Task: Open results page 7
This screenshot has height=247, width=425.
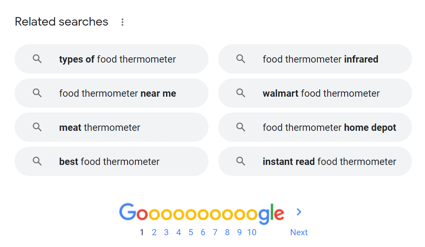Action: click(x=215, y=232)
